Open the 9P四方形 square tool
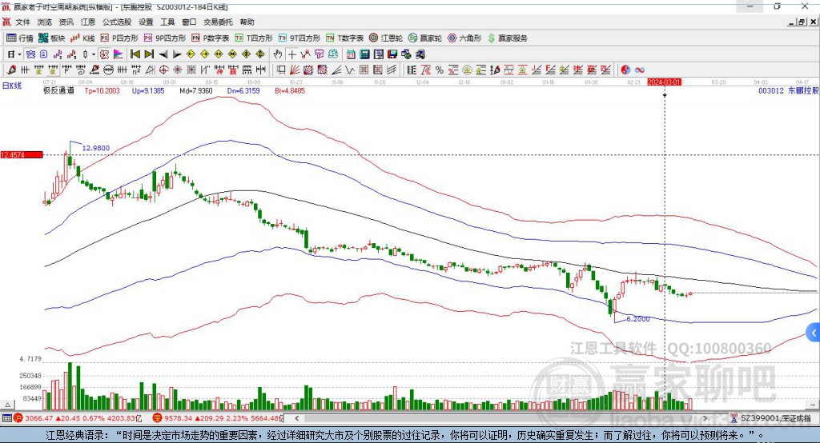820x443 pixels. (165, 38)
